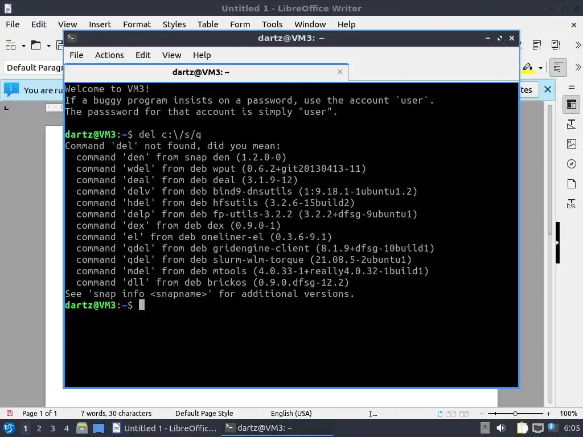The image size is (583, 437).
Task: Open the Writer Format menu
Action: (137, 24)
